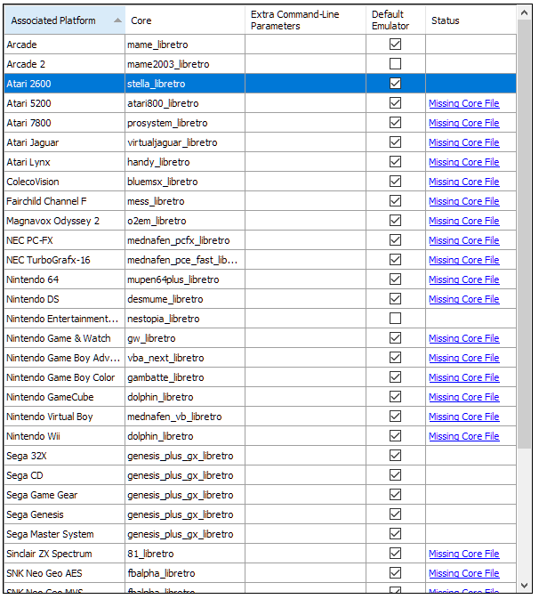The width and height of the screenshot is (539, 599).
Task: Click the vertical scrollbar thumb
Action: 524,234
